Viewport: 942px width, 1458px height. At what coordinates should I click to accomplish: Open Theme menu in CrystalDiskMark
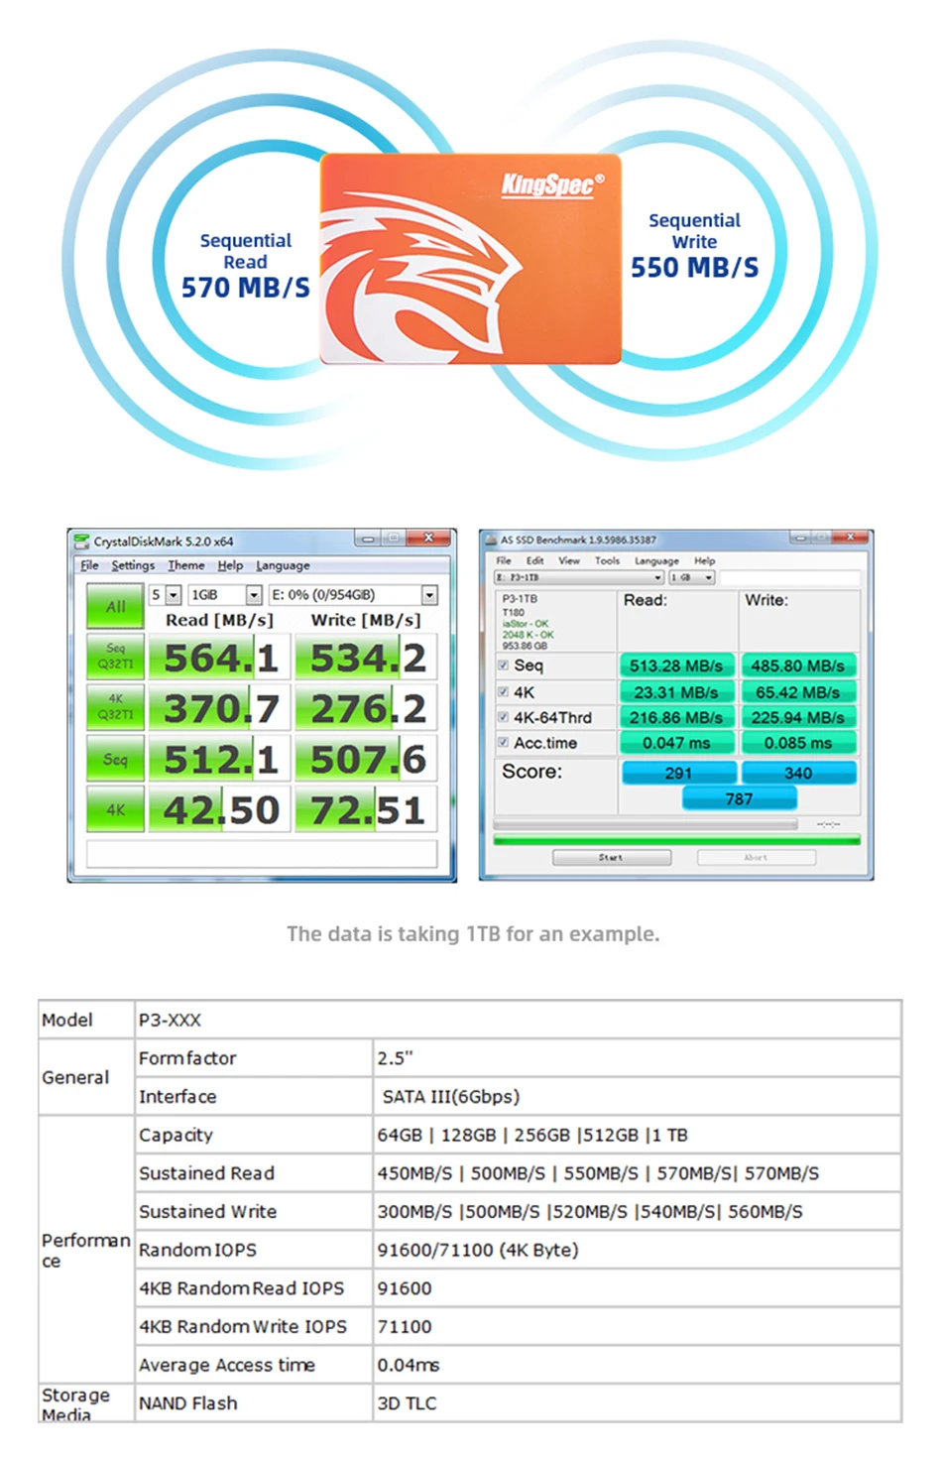point(186,565)
